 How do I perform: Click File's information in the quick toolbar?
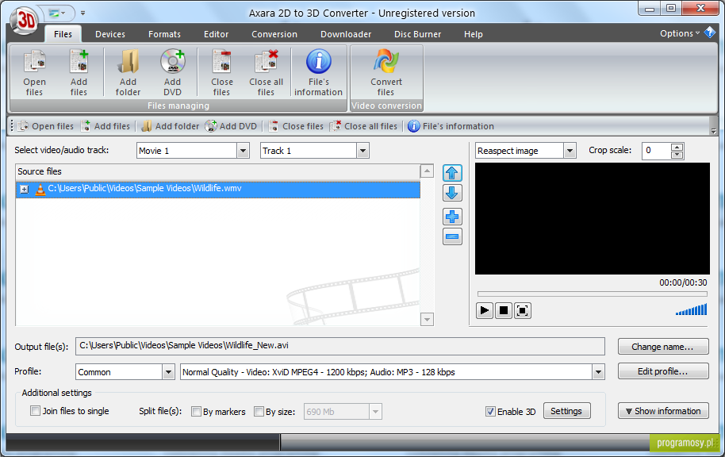[451, 126]
